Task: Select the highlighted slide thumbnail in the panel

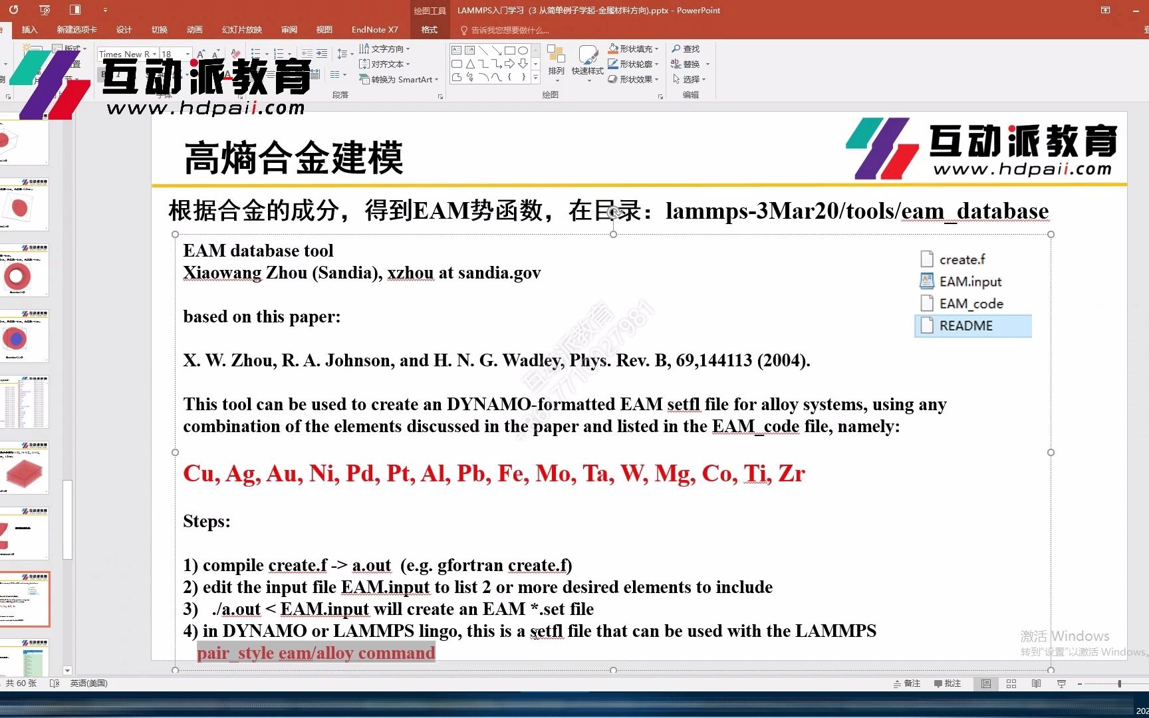Action: point(27,599)
